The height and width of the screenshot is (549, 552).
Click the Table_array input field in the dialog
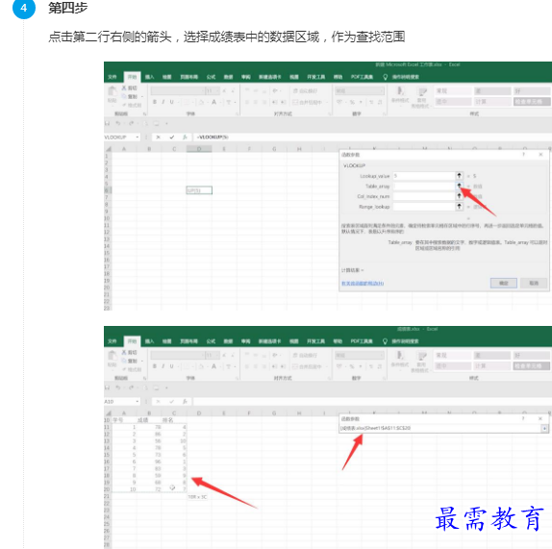[x=424, y=186]
